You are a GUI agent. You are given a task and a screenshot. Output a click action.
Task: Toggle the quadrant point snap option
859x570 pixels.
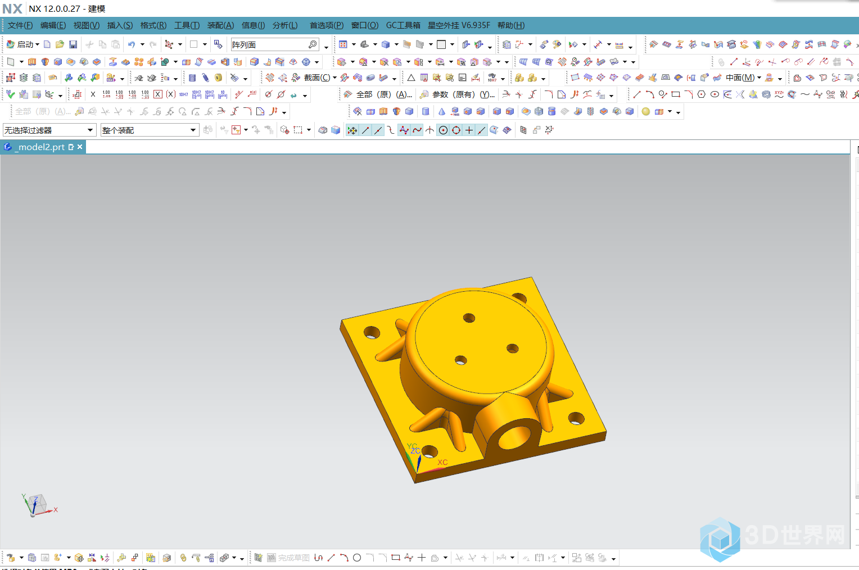pyautogui.click(x=456, y=130)
